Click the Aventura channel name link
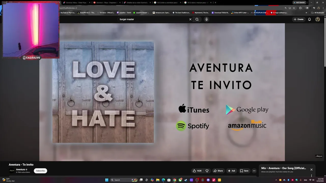The image size is (326, 183). click(x=21, y=170)
